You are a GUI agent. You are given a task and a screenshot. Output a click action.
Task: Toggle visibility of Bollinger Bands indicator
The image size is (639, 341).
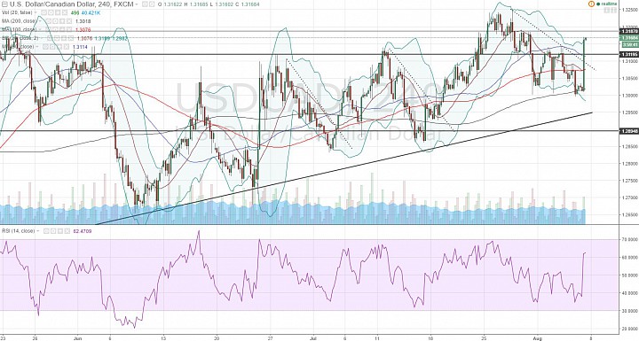click(50, 38)
